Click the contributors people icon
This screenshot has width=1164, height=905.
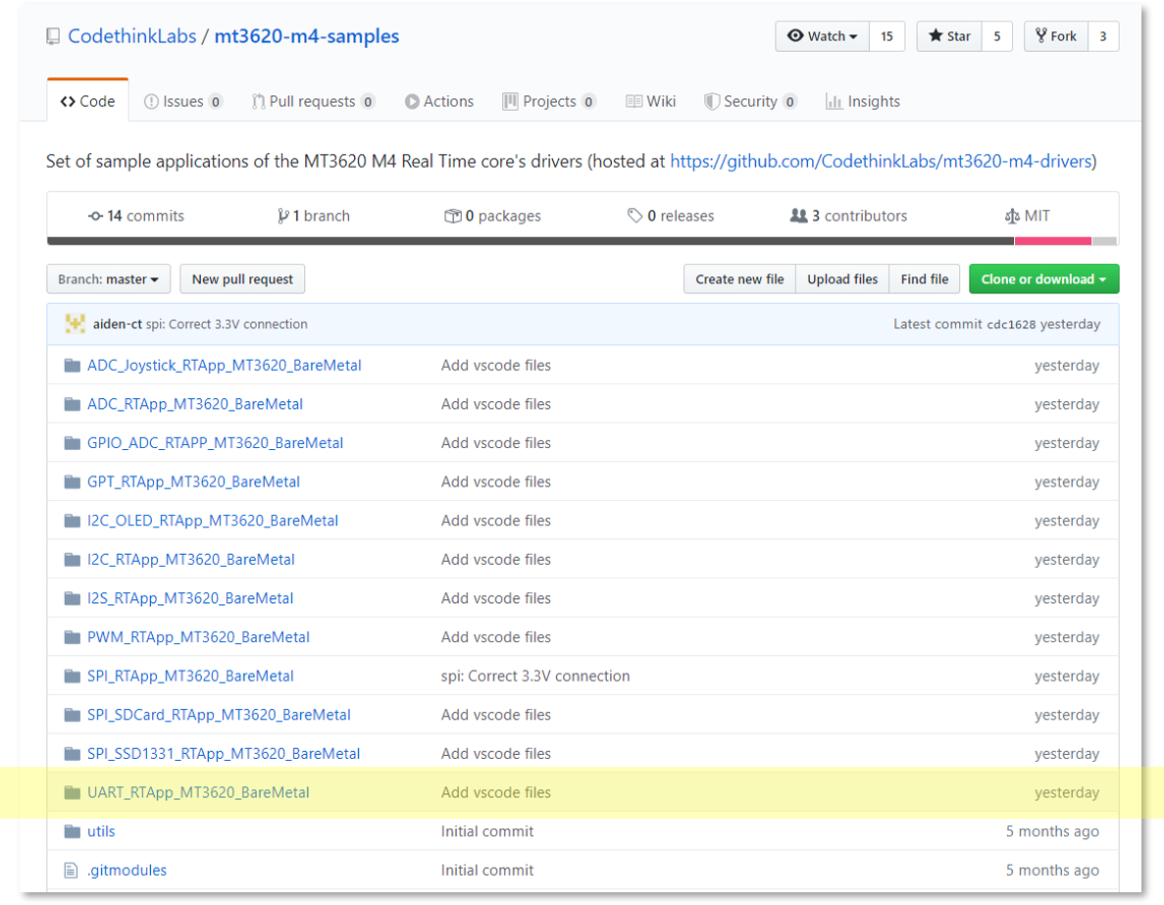799,216
